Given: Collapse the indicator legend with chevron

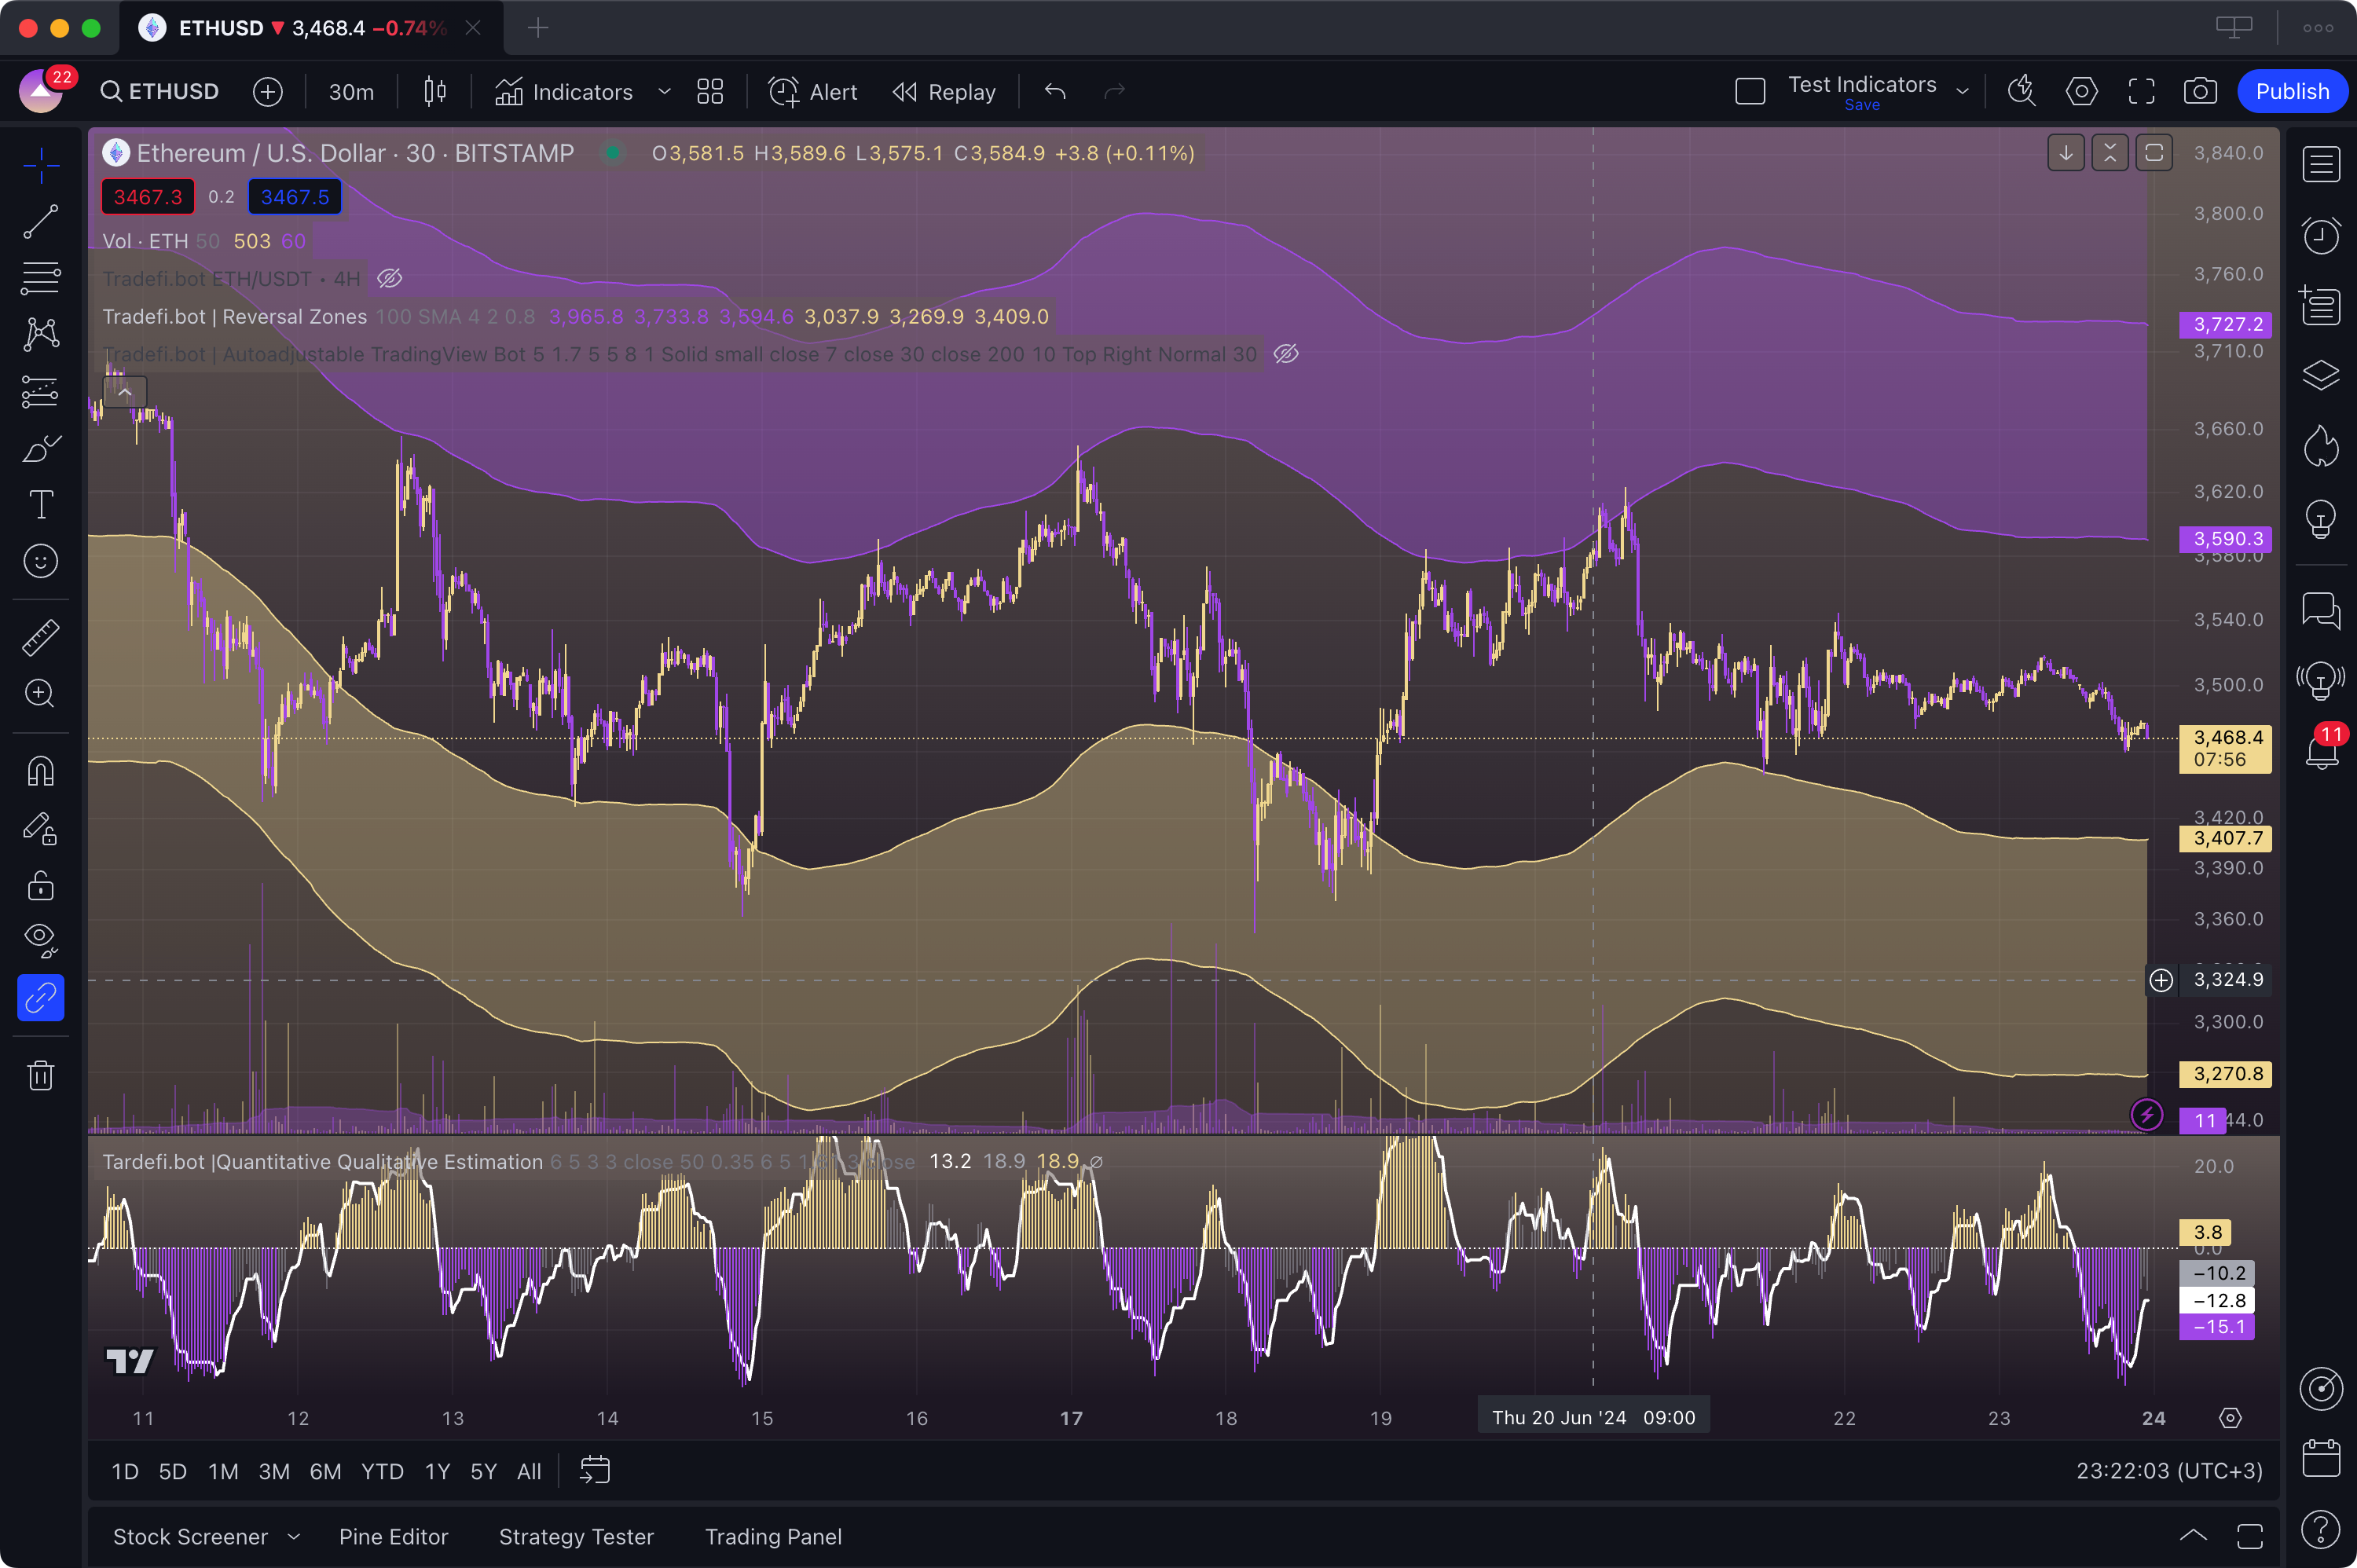Looking at the screenshot, I should [x=125, y=392].
